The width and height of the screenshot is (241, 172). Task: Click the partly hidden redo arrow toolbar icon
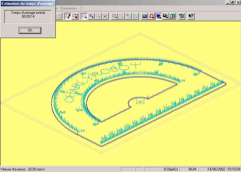pyautogui.click(x=59, y=16)
